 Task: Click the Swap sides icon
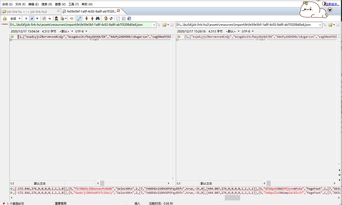pos(106,18)
